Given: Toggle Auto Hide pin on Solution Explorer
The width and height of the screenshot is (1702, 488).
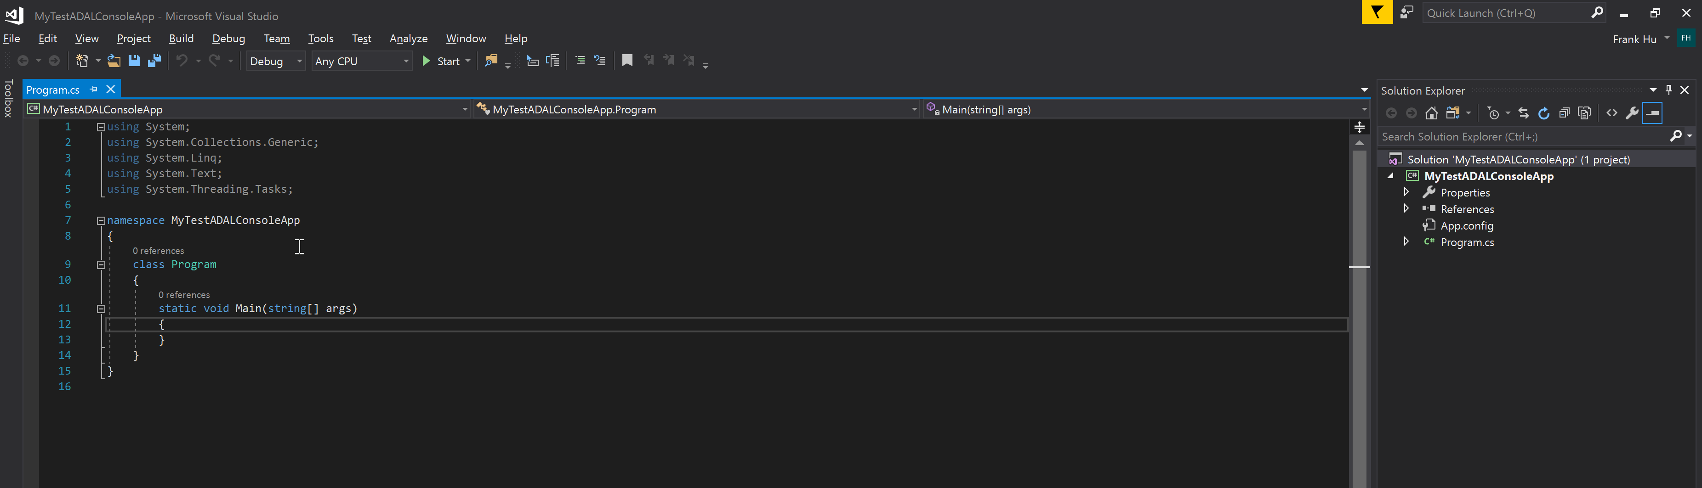Looking at the screenshot, I should click(x=1669, y=90).
